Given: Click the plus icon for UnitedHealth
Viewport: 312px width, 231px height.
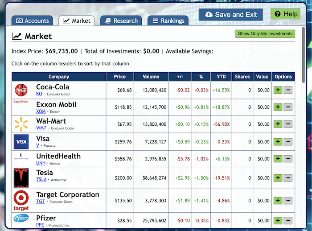Looking at the screenshot, I should point(278,158).
